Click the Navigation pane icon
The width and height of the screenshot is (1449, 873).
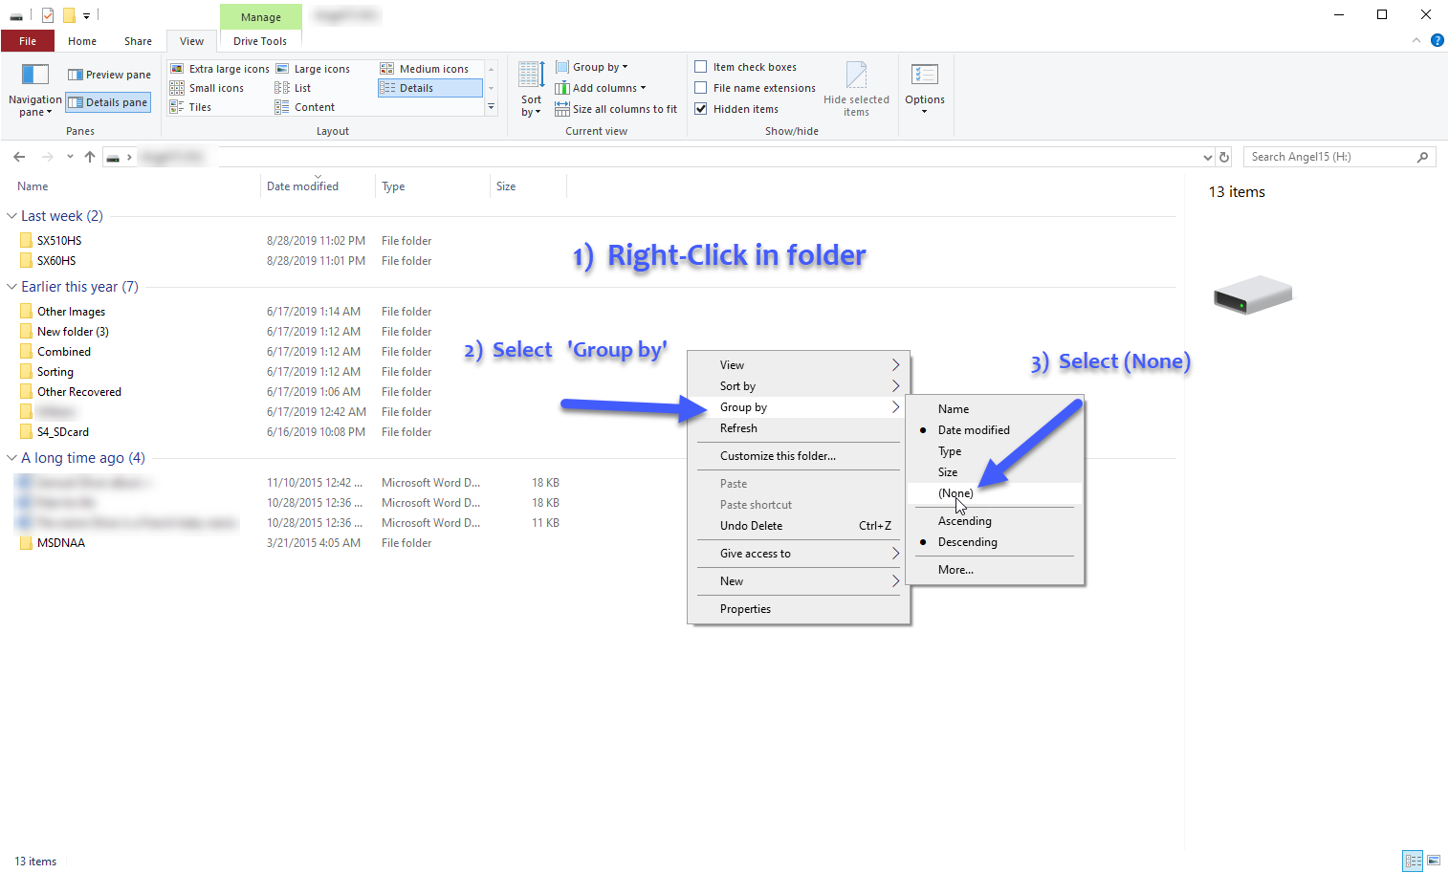pyautogui.click(x=35, y=76)
